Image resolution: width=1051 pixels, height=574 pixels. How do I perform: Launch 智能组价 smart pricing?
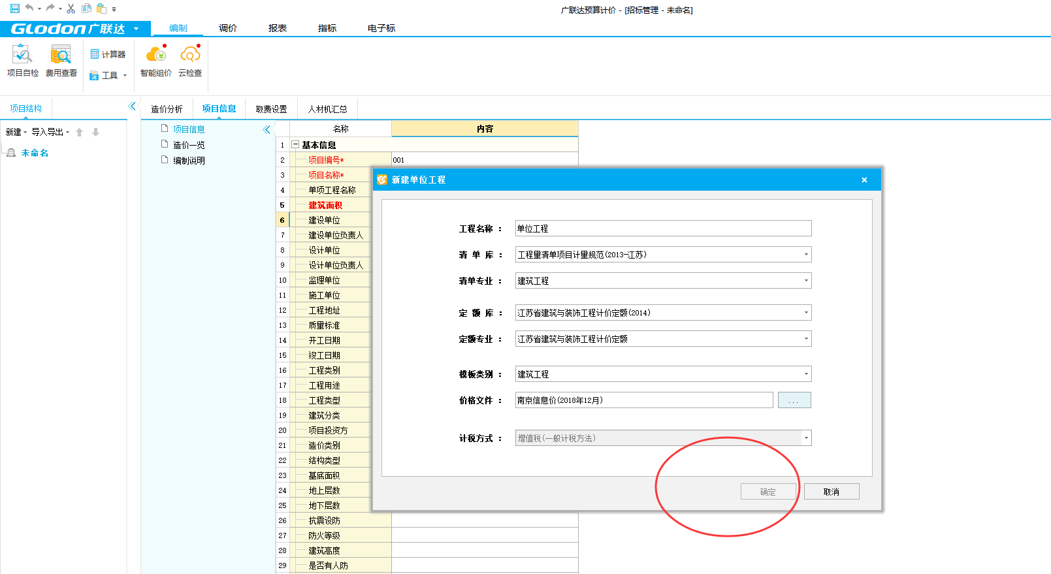(156, 61)
